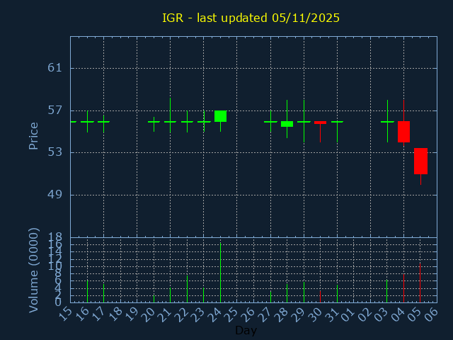Select the red candlestick on day 30
Image resolution: width=453 pixels, height=340 pixels.
(x=320, y=123)
